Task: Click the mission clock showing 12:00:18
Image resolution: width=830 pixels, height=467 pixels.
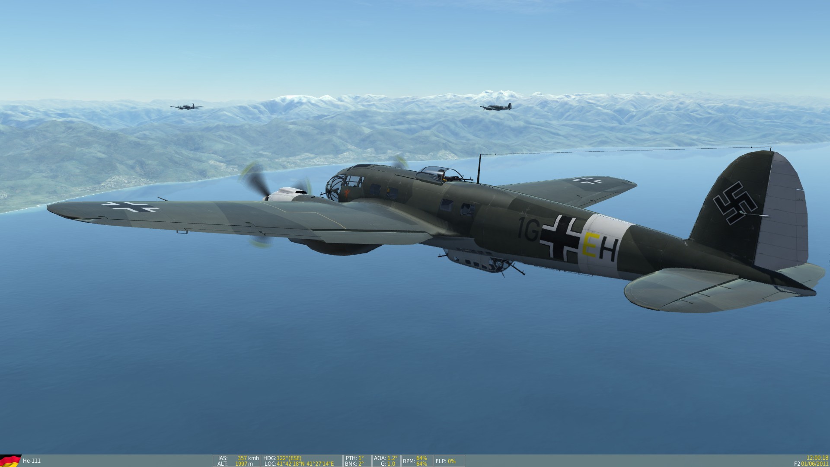Action: click(817, 457)
